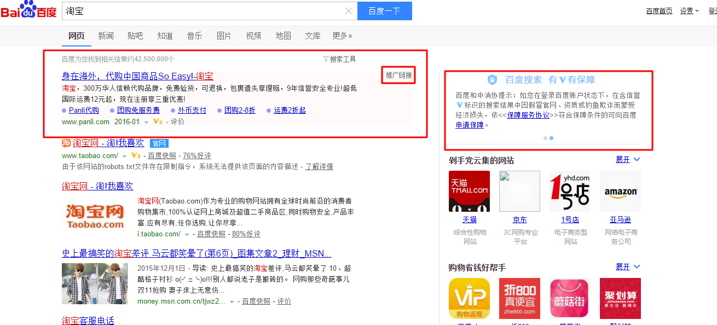
Task: Open the 亚马逊 text link
Action: click(620, 219)
